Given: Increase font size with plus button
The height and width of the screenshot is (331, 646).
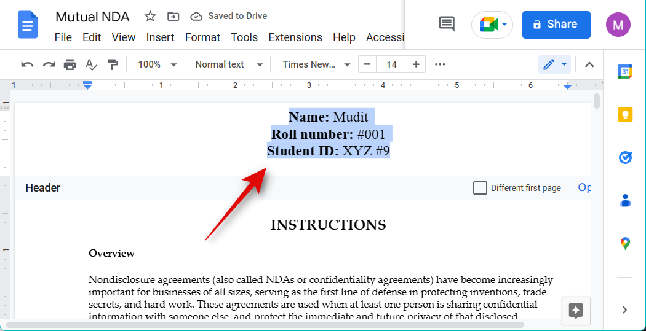Looking at the screenshot, I should tap(417, 64).
